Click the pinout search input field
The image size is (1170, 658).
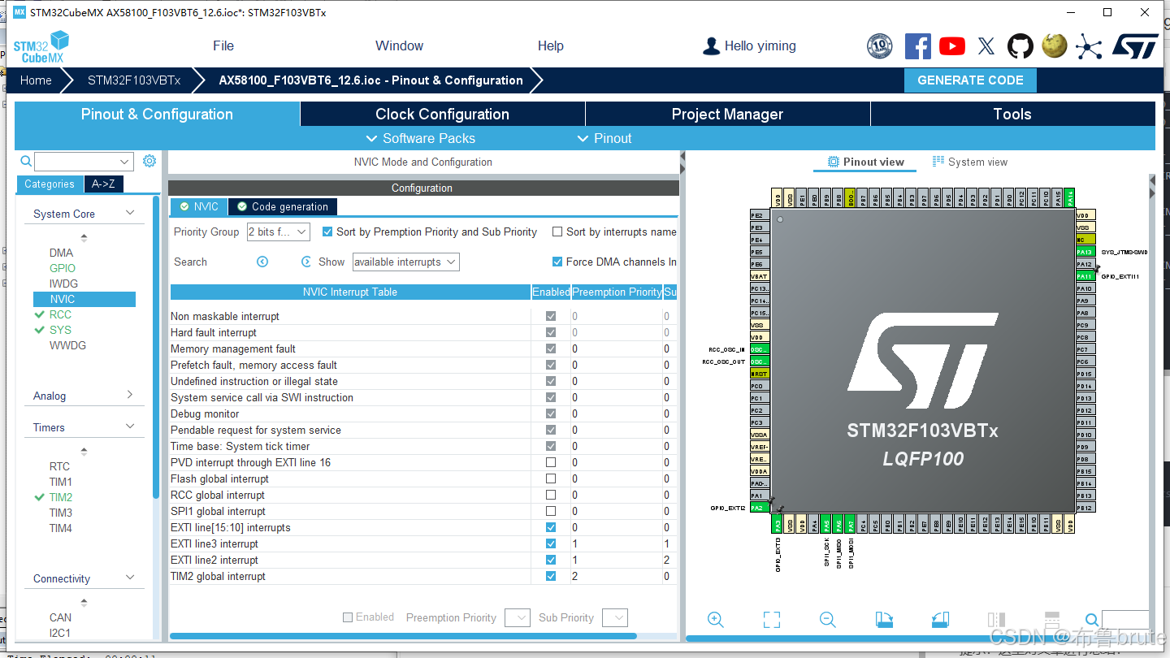pos(1125,620)
